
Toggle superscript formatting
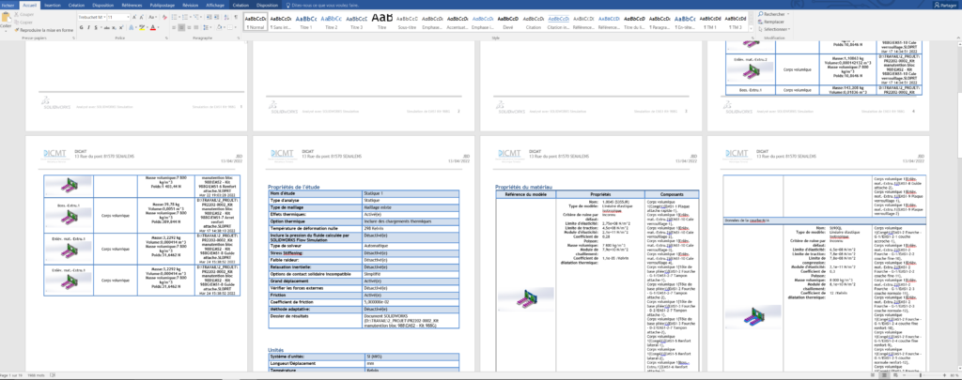pyautogui.click(x=121, y=27)
